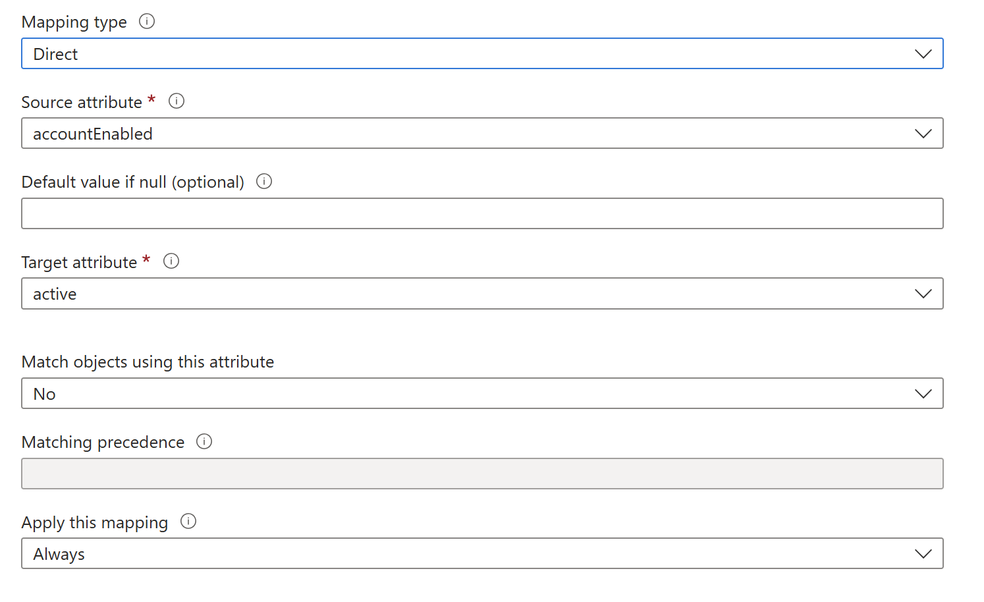
Task: Click info icon next to Target attribute
Action: 171,261
